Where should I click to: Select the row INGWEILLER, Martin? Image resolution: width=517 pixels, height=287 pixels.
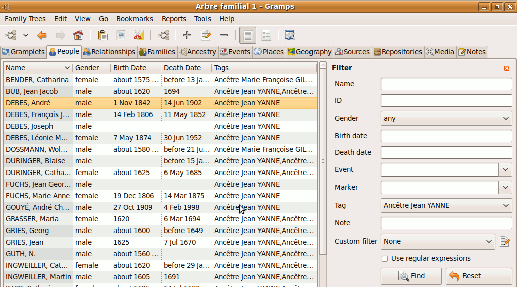pyautogui.click(x=160, y=277)
